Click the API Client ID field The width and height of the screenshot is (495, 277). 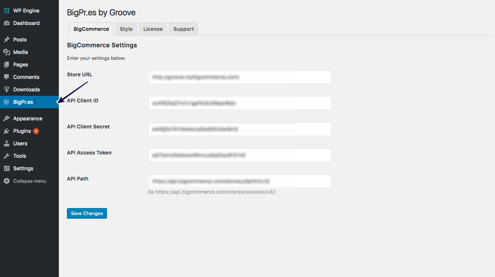(240, 103)
